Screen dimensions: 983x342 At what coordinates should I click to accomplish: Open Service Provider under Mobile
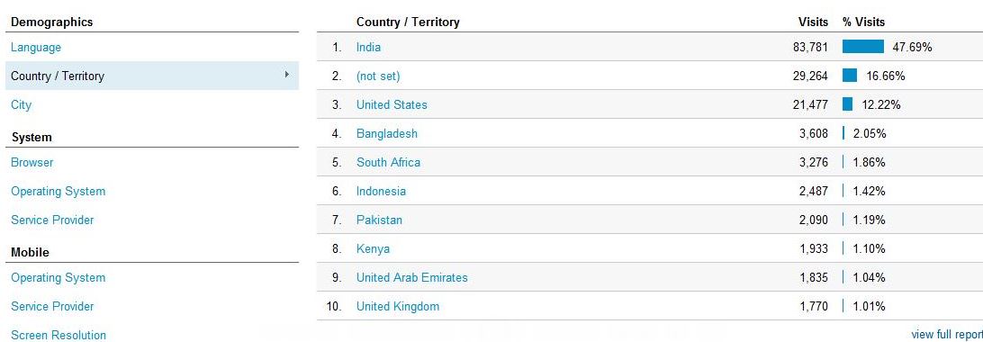point(52,307)
